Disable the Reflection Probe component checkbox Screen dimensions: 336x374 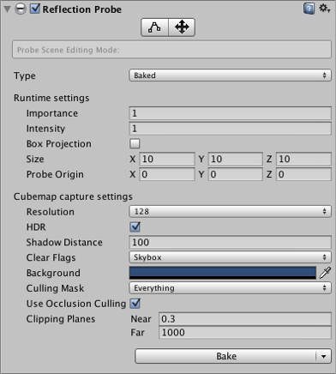[35, 9]
